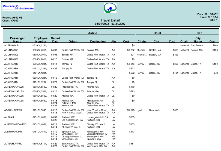Image resolution: width=221 pixels, height=151 pixels.
Task: Click the $513 airline cost
Action: click(x=132, y=132)
